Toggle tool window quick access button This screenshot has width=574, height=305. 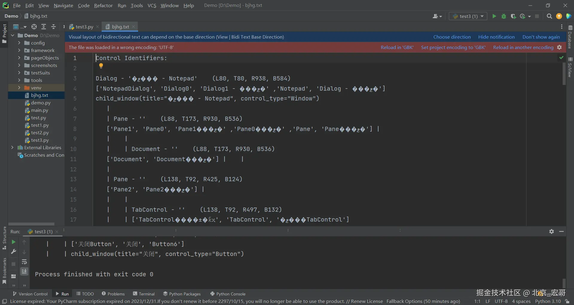4,301
